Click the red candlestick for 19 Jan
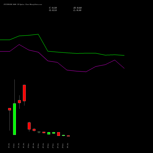153x153 pixels. pos(29,126)
